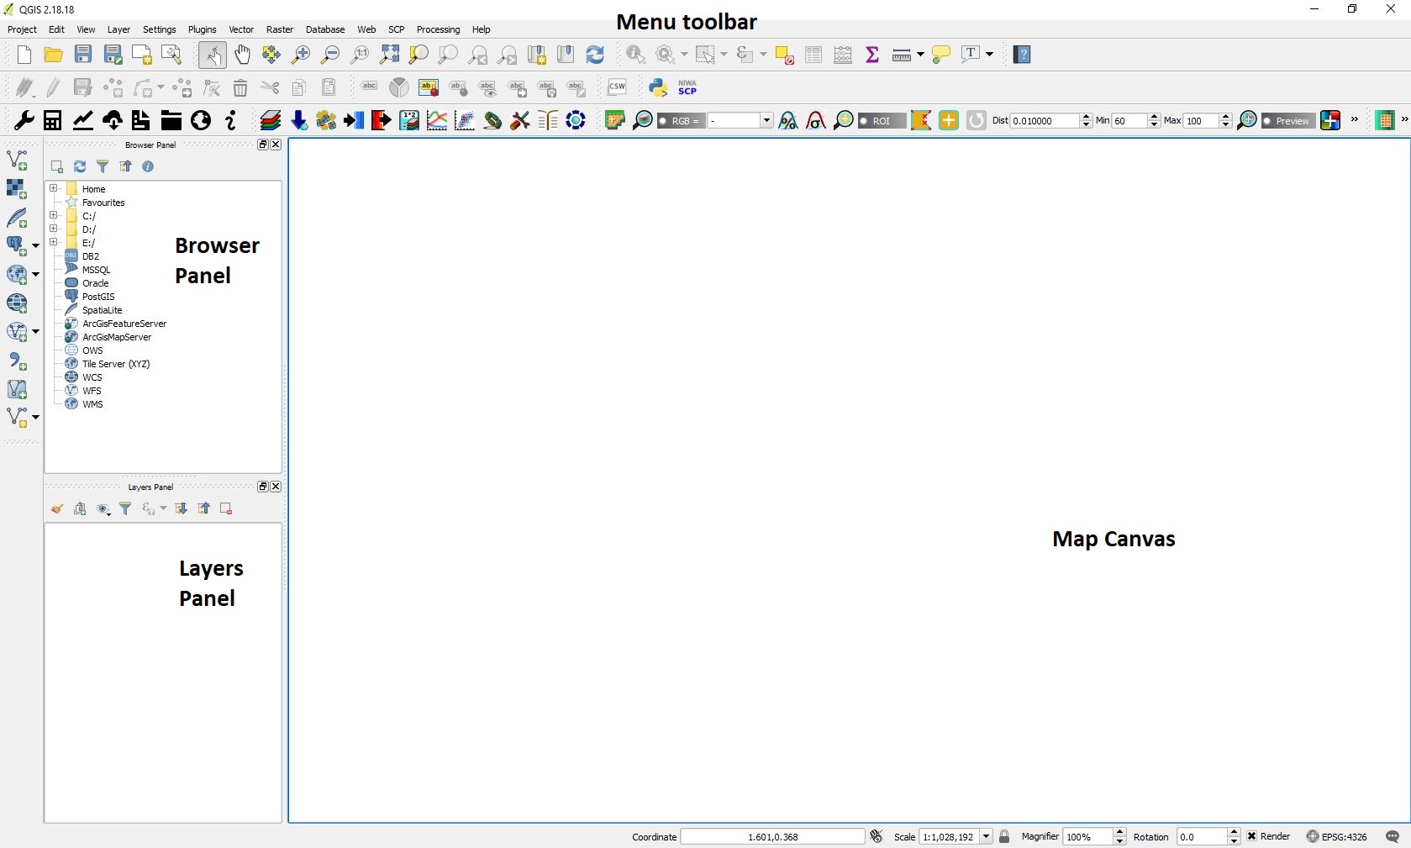Image resolution: width=1411 pixels, height=848 pixels.
Task: Click EPSG:4326 to change projection
Action: 1343,836
